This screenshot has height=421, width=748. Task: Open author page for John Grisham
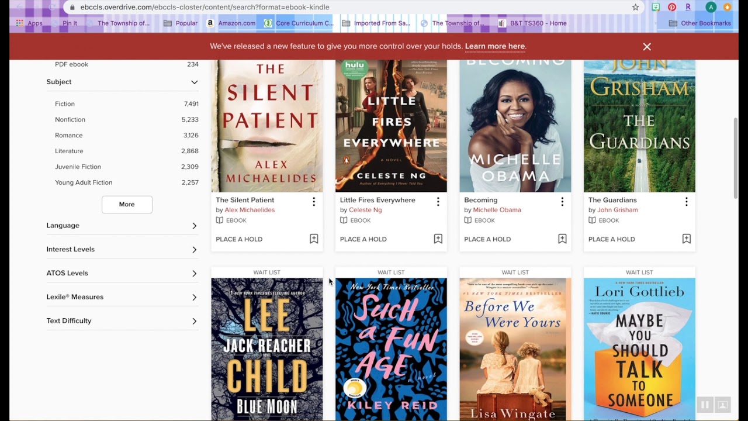pos(618,210)
